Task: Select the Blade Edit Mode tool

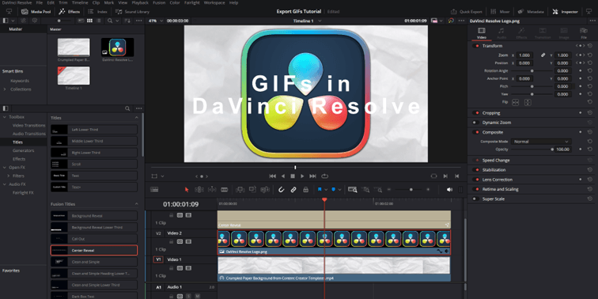Action: (x=225, y=190)
